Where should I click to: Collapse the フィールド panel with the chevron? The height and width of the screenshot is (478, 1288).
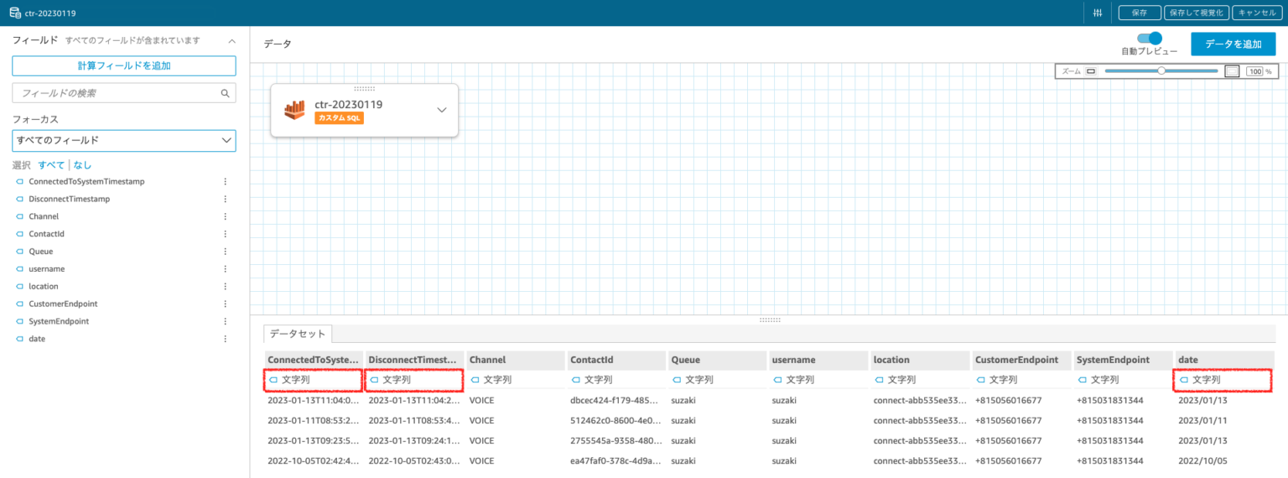point(232,40)
